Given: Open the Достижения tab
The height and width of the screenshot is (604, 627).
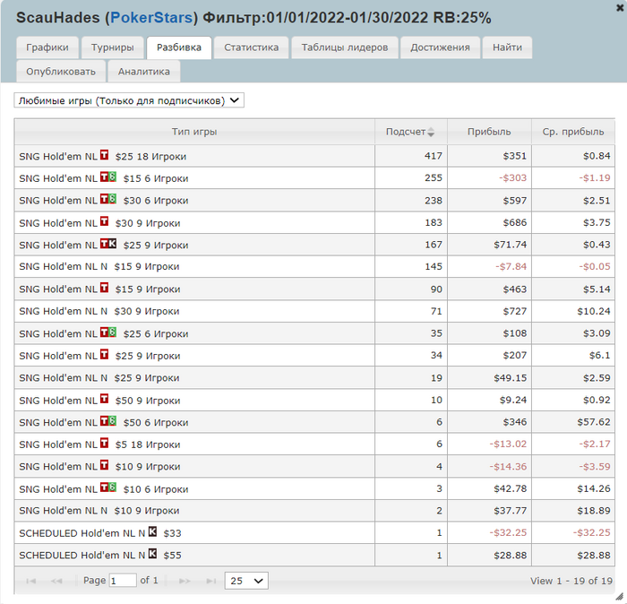Looking at the screenshot, I should (440, 47).
